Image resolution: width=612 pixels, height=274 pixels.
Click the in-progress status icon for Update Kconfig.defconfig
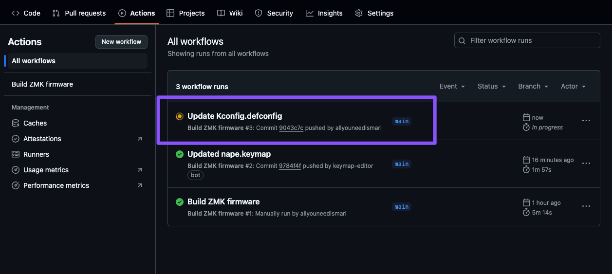(x=180, y=116)
